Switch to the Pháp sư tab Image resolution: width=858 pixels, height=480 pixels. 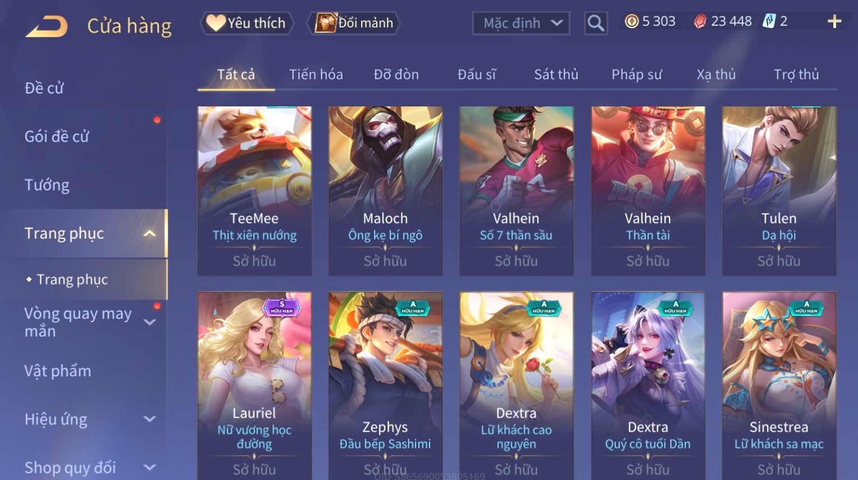(636, 74)
